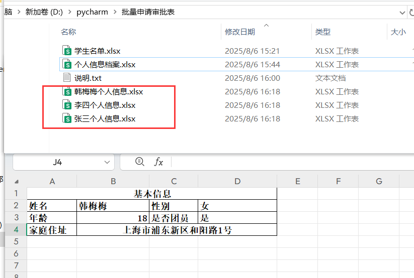Select row 7 header

point(16,265)
